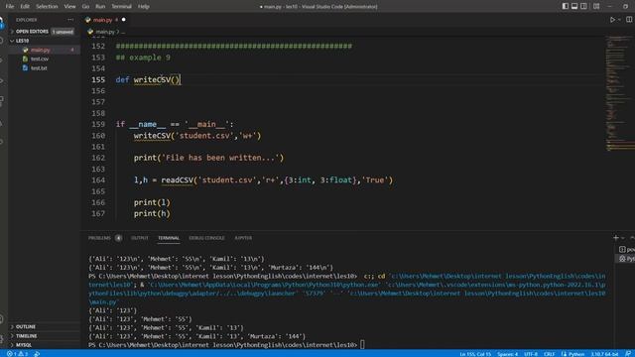Open the Go menu
Image resolution: width=635 pixels, height=357 pixels.
coord(85,7)
